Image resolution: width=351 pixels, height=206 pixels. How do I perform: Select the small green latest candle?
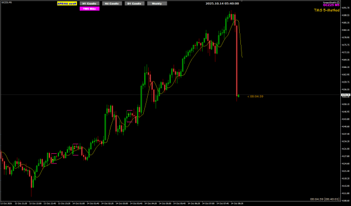pos(239,96)
